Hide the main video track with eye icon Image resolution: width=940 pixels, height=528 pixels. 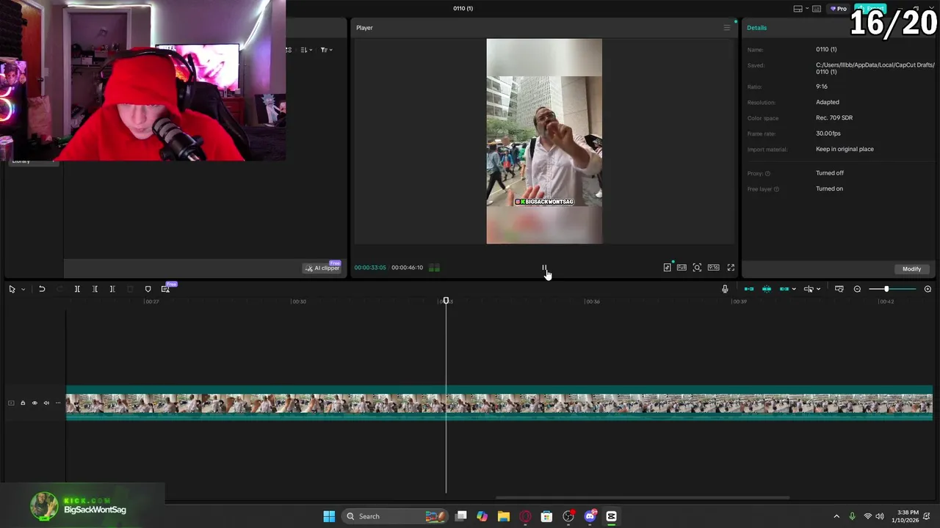click(35, 403)
